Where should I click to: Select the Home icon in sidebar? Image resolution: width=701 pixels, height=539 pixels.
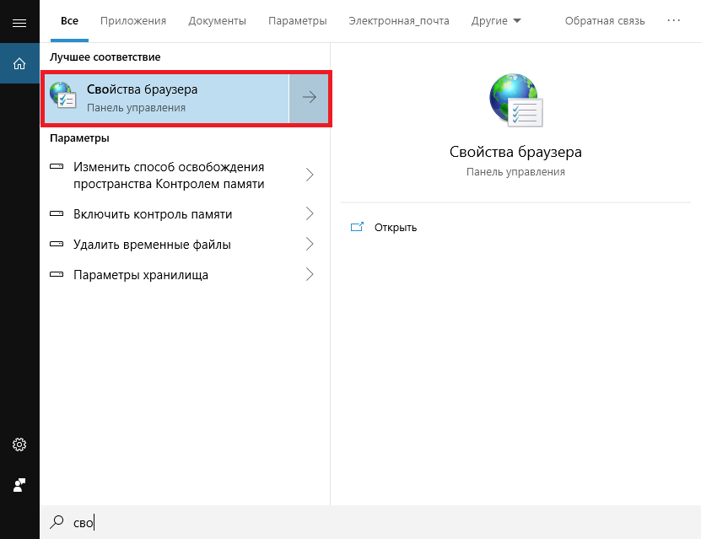pos(19,62)
